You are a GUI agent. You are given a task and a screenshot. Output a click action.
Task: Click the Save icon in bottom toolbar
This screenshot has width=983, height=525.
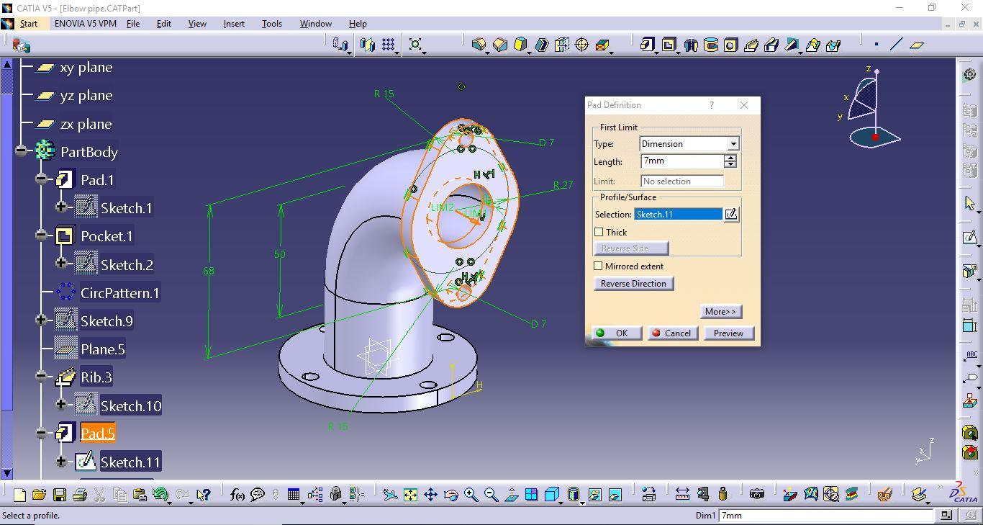coord(60,495)
